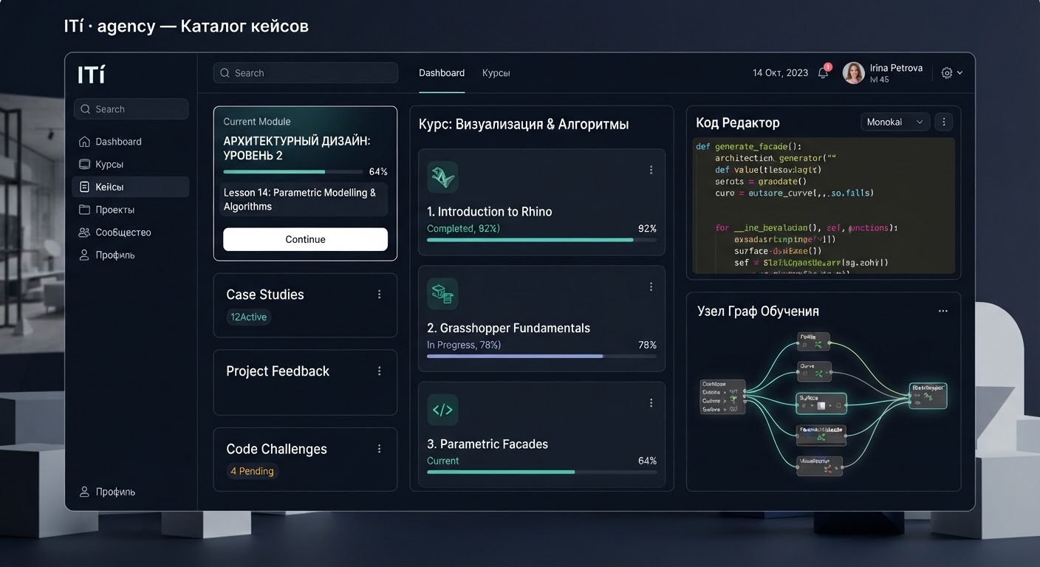Click the Сообщество people icon
Image resolution: width=1040 pixels, height=567 pixels.
[85, 233]
